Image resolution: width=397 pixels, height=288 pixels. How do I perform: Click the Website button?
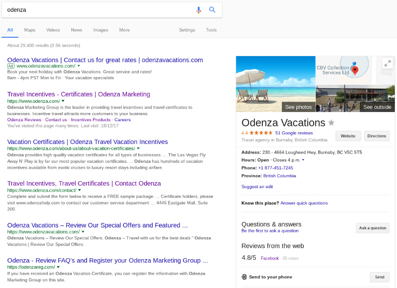pos(348,136)
